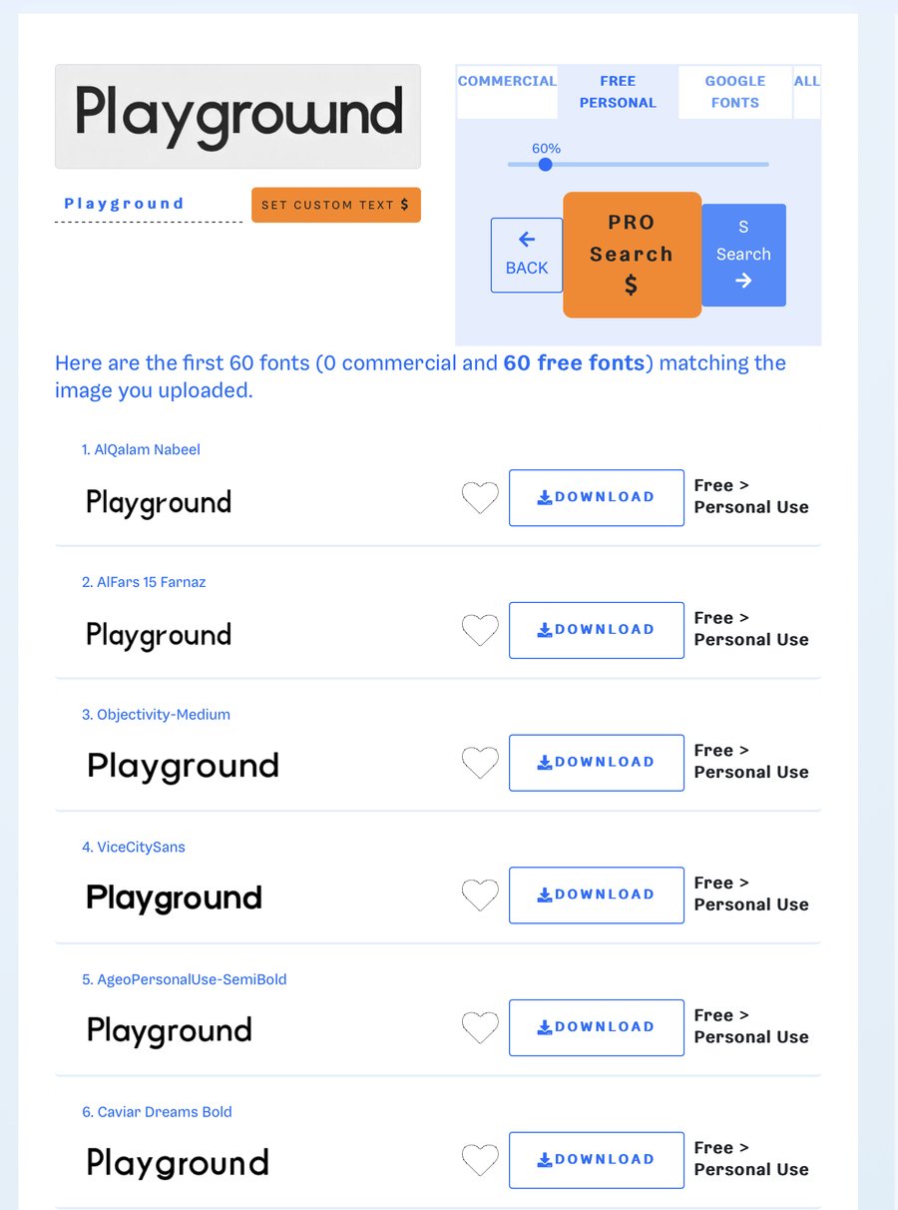Click heart icon for AlFars 15 Farnaz
The image size is (898, 1210).
pyautogui.click(x=480, y=630)
